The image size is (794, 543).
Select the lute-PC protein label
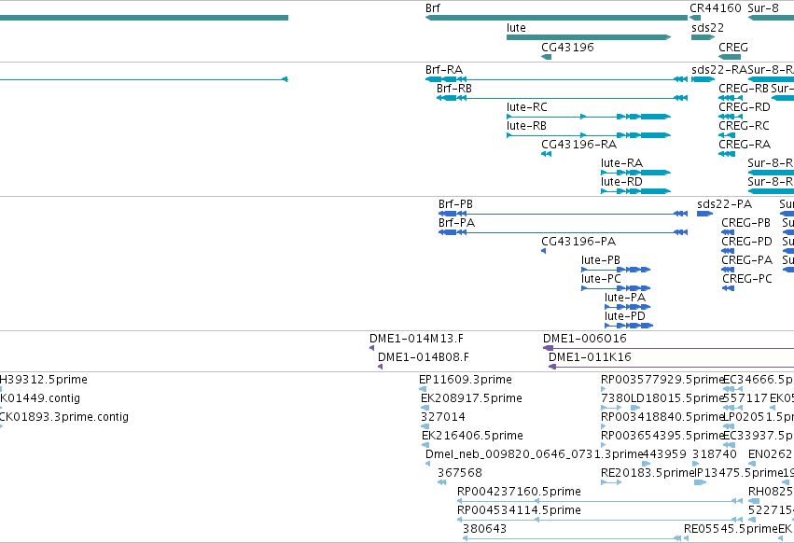click(x=601, y=279)
